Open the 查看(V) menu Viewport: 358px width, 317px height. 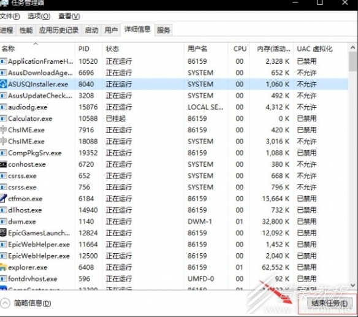69,16
